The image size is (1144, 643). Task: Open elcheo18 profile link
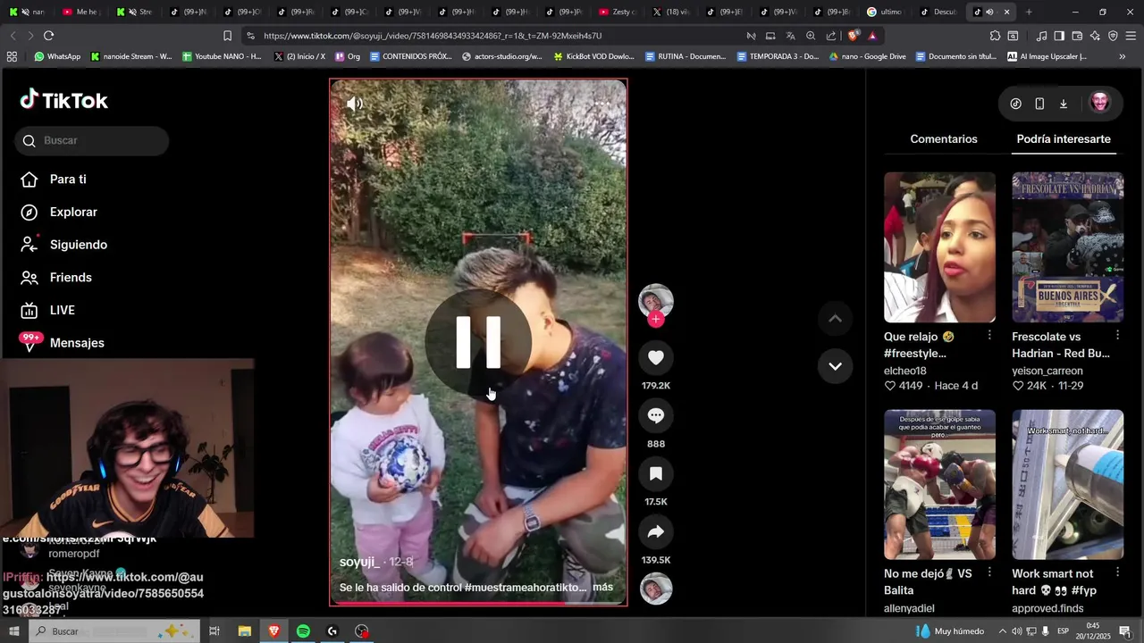tap(904, 371)
